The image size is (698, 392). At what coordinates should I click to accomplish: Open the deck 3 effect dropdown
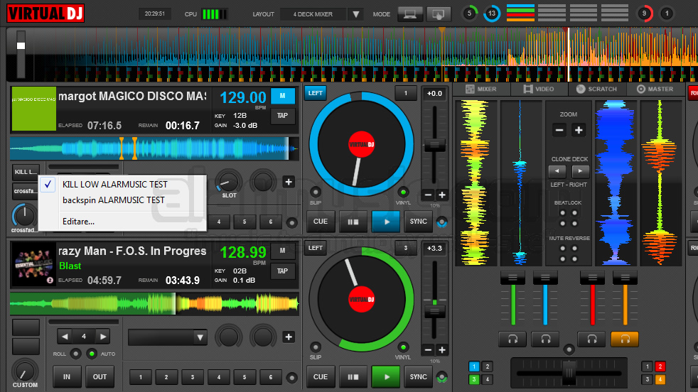click(x=200, y=338)
